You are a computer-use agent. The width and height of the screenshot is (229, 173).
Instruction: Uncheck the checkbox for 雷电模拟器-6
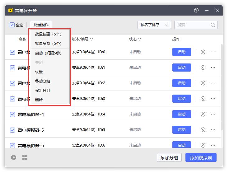coord(12,146)
